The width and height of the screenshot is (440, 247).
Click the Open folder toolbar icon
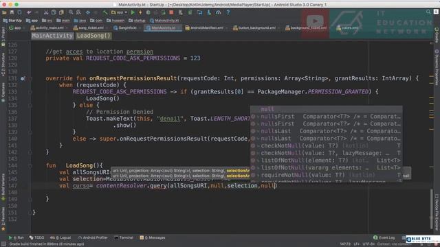point(4,12)
